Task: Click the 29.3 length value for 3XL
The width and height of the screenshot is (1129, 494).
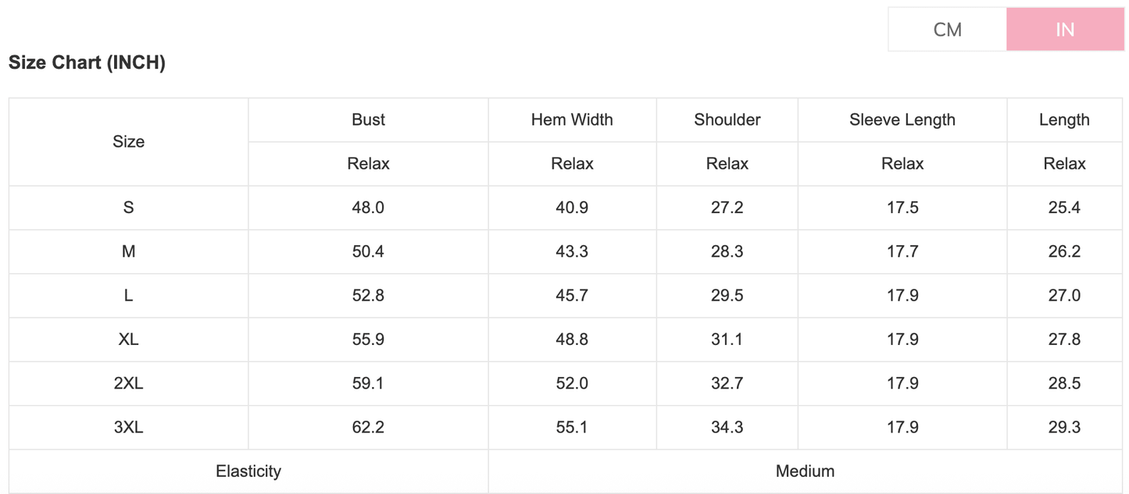Action: click(x=1064, y=428)
